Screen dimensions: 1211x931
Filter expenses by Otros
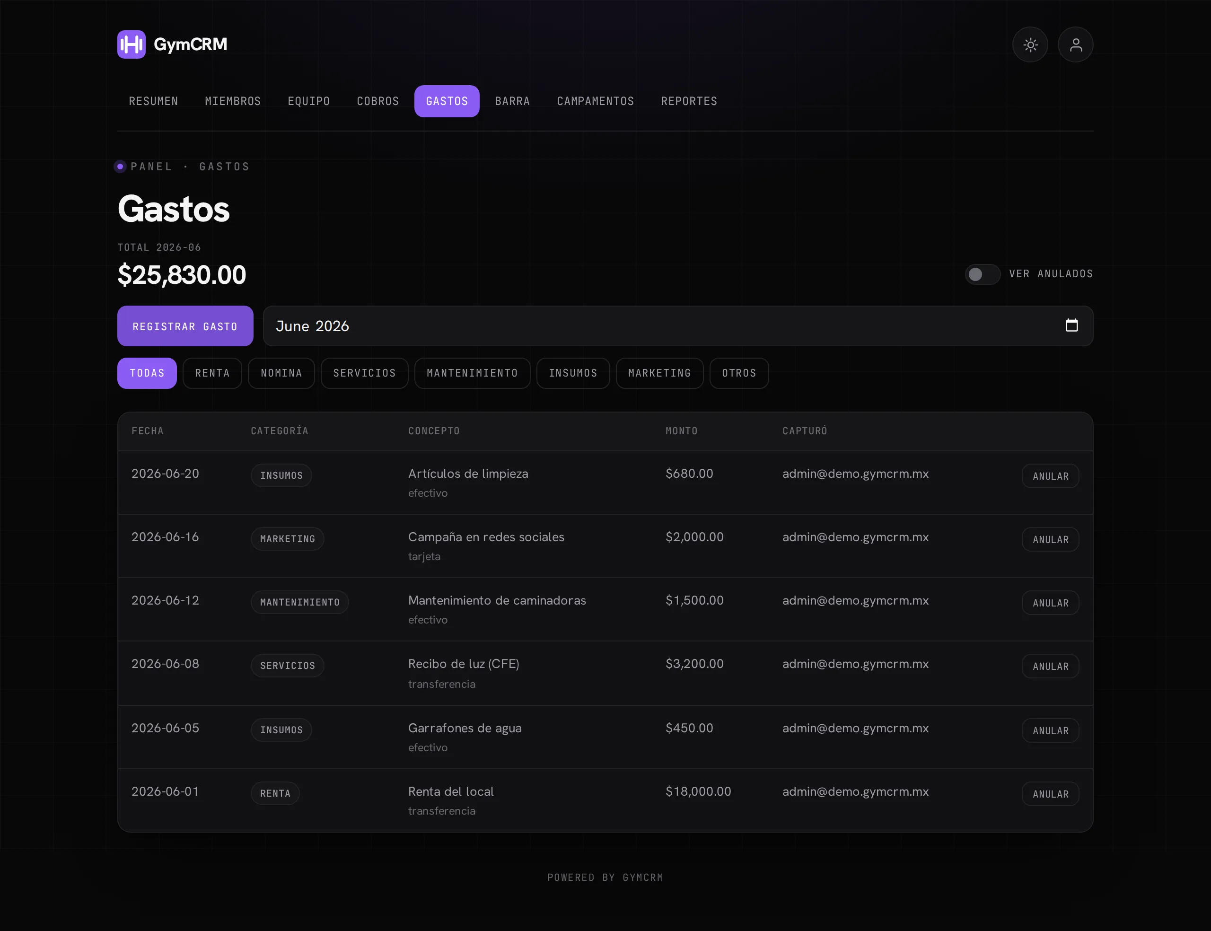(739, 373)
